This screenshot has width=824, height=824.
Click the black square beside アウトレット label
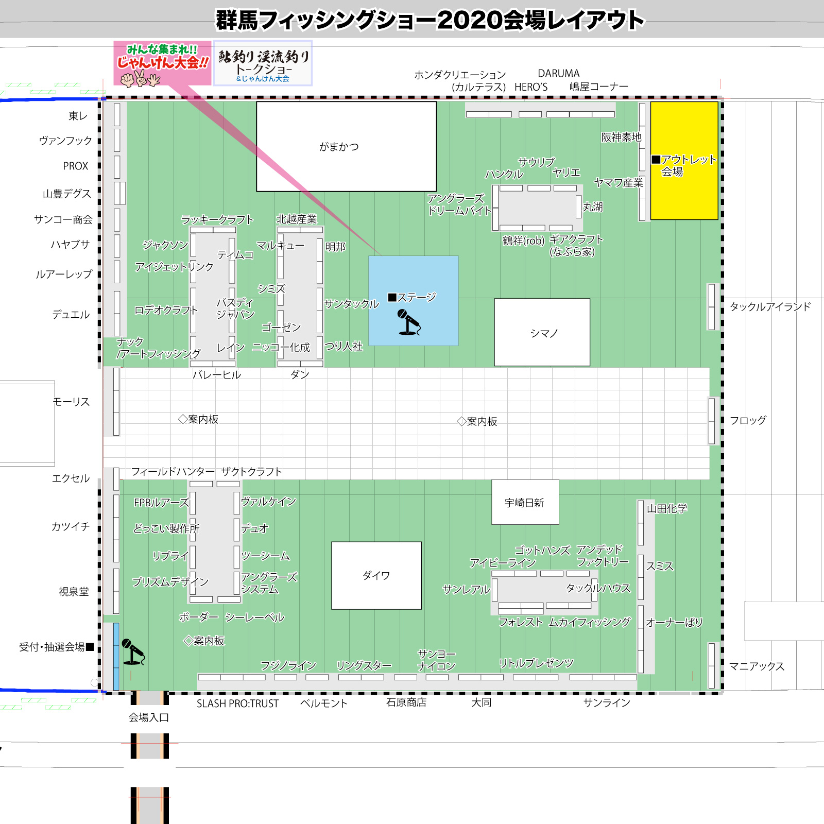(x=656, y=160)
